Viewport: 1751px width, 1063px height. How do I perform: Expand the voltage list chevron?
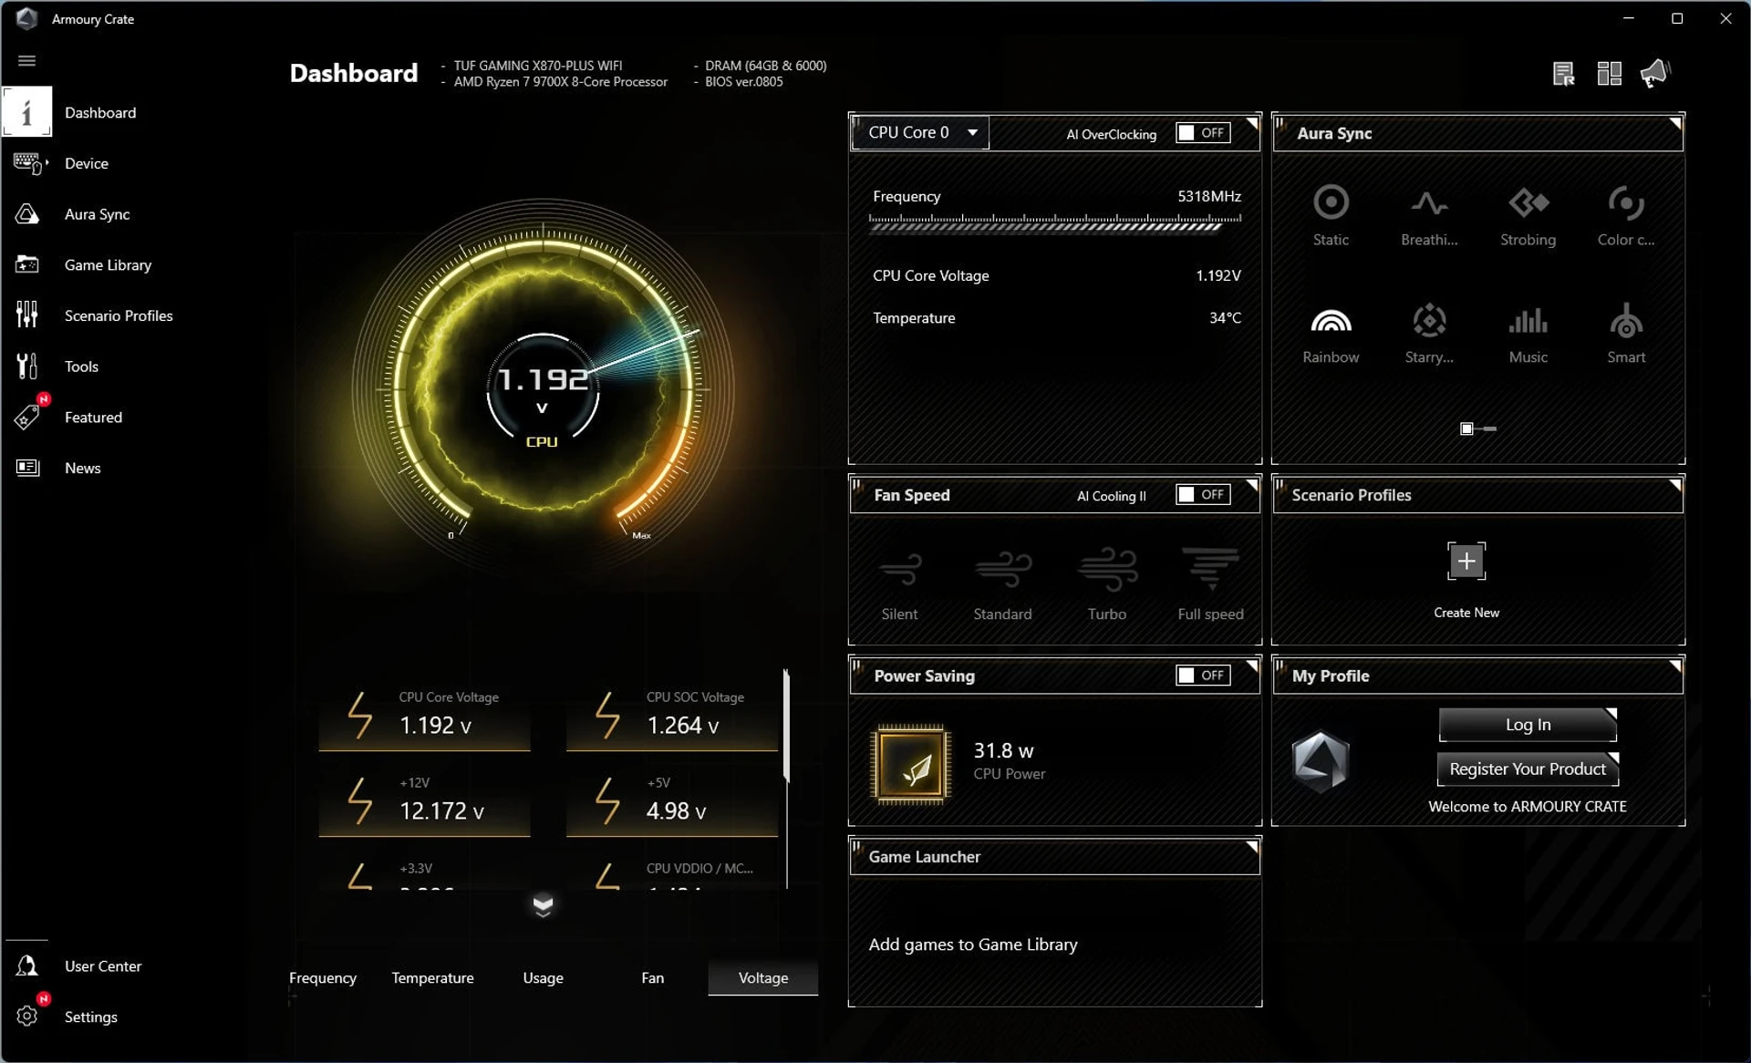[543, 905]
